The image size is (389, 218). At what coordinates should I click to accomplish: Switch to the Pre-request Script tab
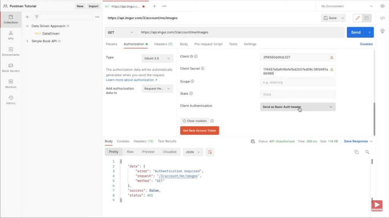pos(209,44)
